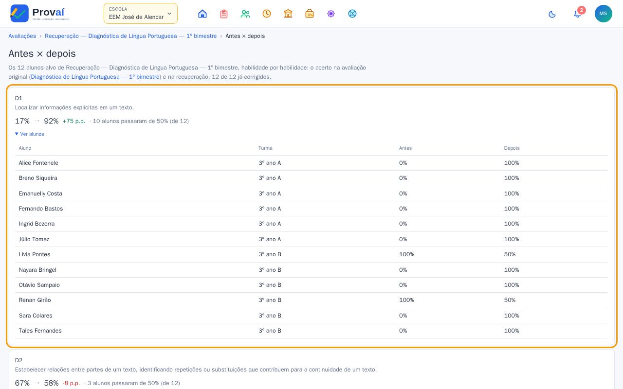Open the students people icon

coord(245,14)
